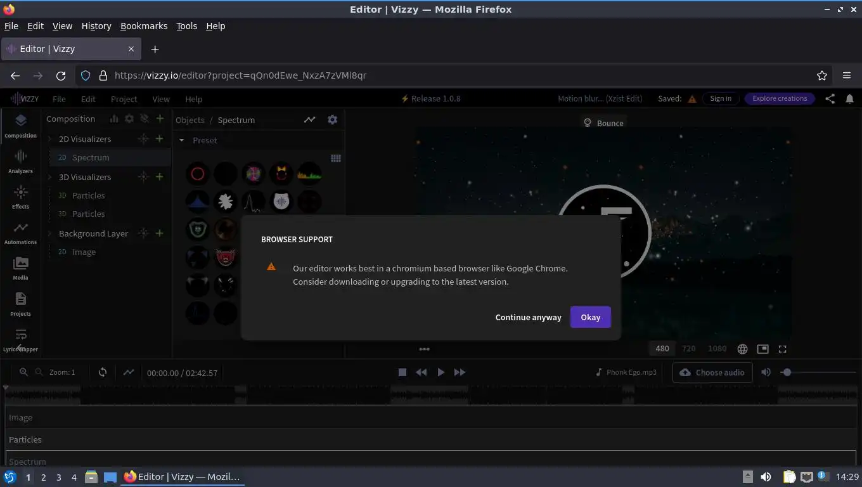862x487 pixels.
Task: Click the green plus in Composition header
Action: point(160,119)
